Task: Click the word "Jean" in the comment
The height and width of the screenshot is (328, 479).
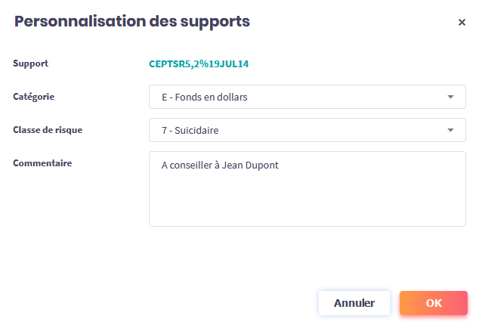Action: tap(233, 165)
